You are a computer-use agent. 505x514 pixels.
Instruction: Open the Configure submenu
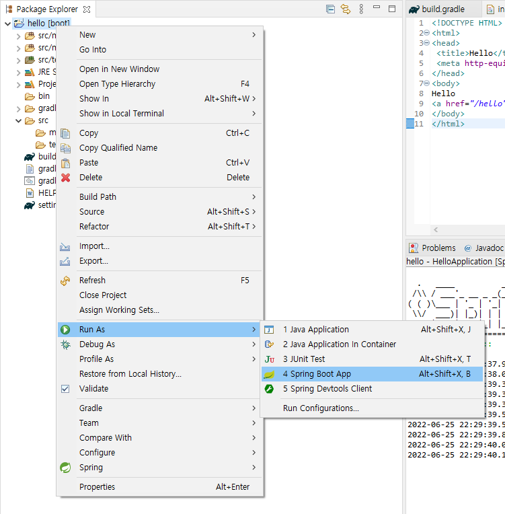pyautogui.click(x=160, y=453)
